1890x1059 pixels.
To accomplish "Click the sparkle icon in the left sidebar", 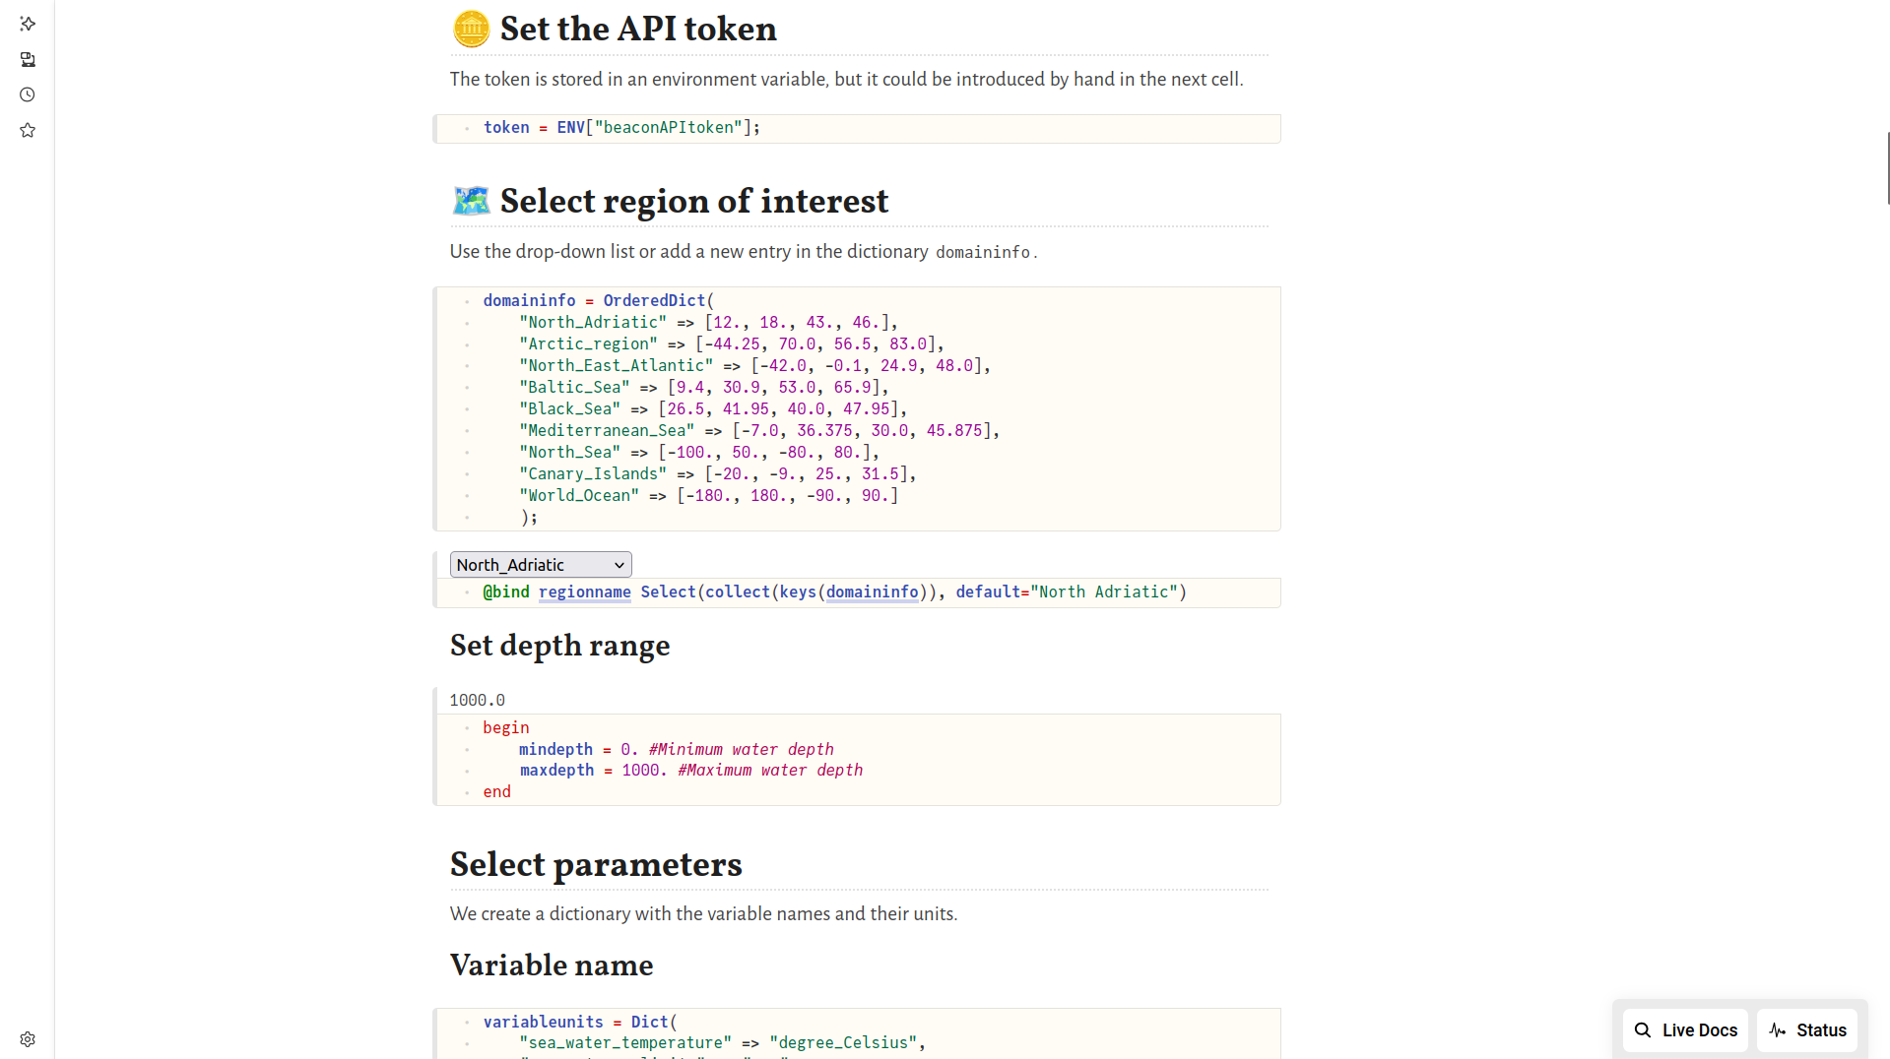I will point(28,24).
